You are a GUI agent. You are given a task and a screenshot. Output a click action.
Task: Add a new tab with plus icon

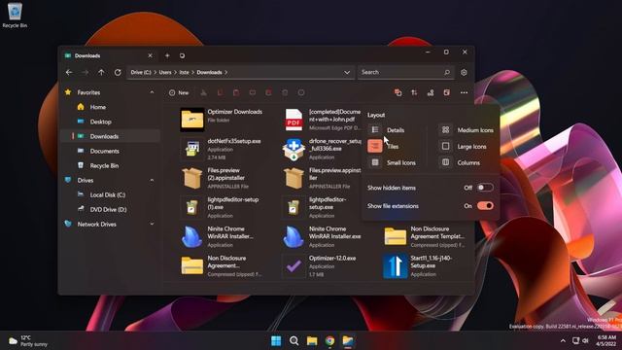(x=167, y=55)
